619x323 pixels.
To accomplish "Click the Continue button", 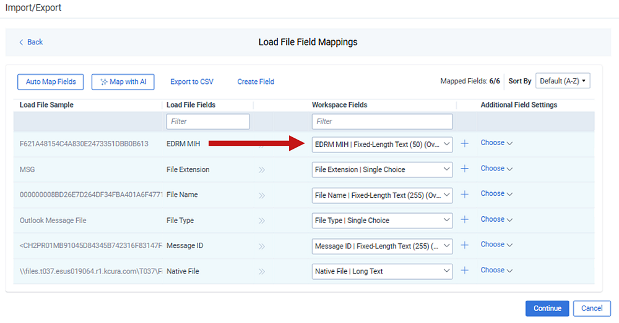I will (x=547, y=308).
